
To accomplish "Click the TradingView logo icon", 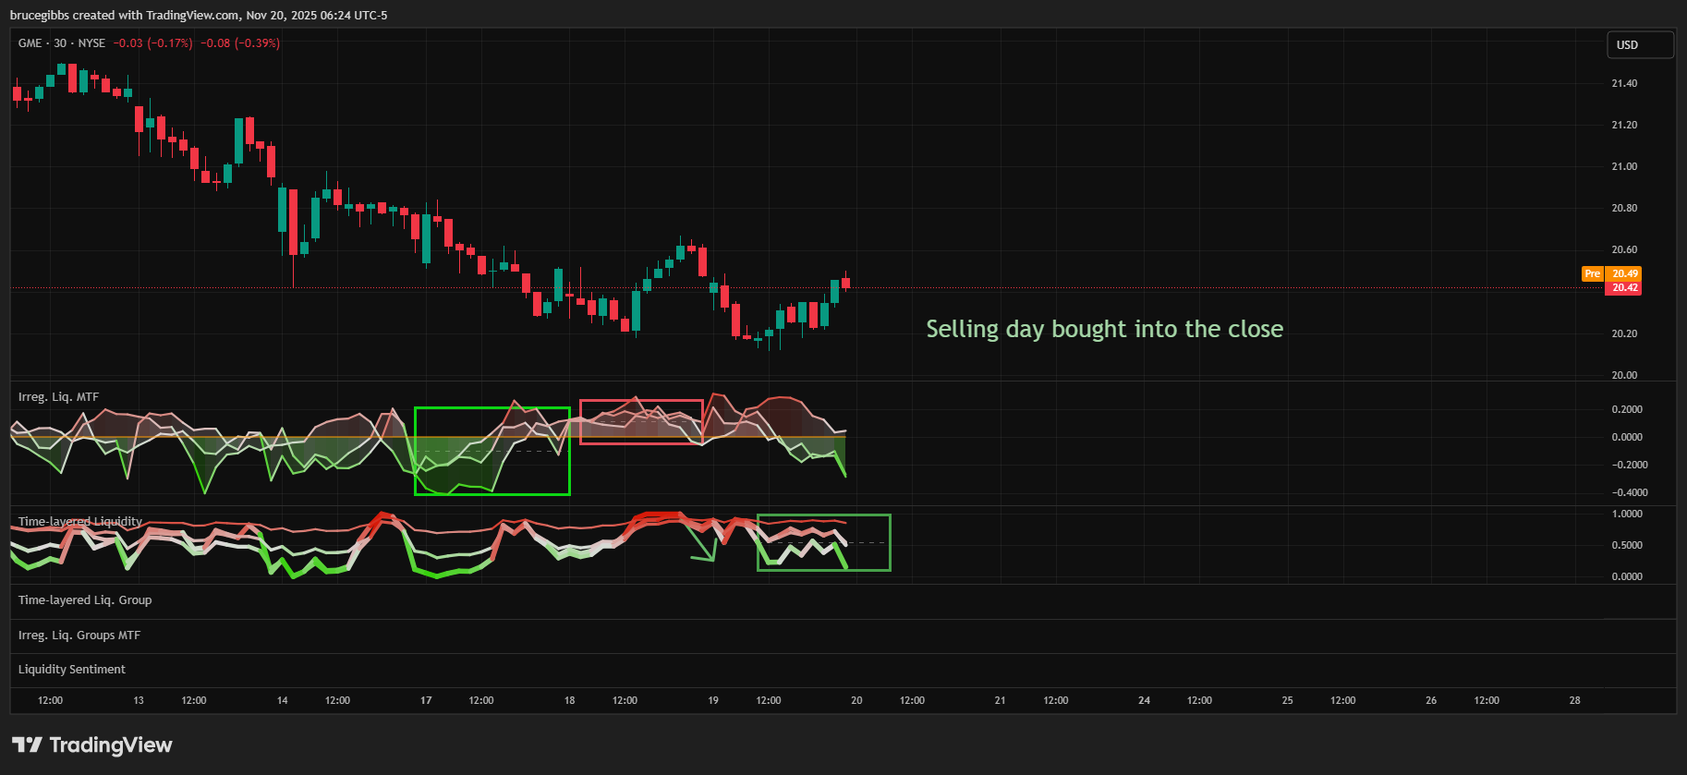I will tap(27, 745).
